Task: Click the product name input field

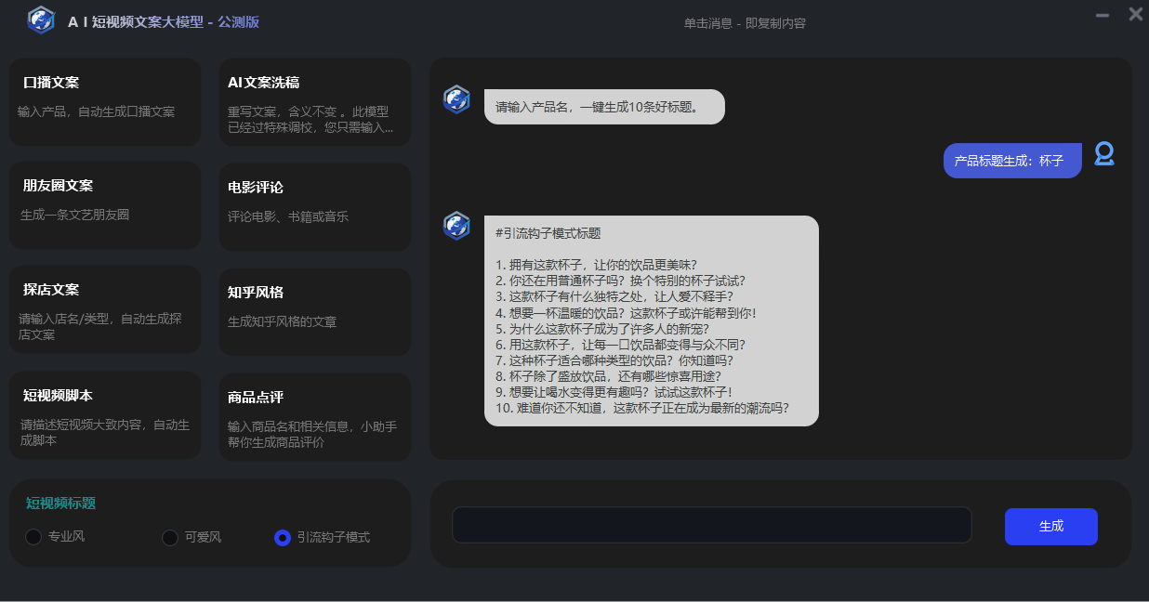Action: pyautogui.click(x=711, y=525)
